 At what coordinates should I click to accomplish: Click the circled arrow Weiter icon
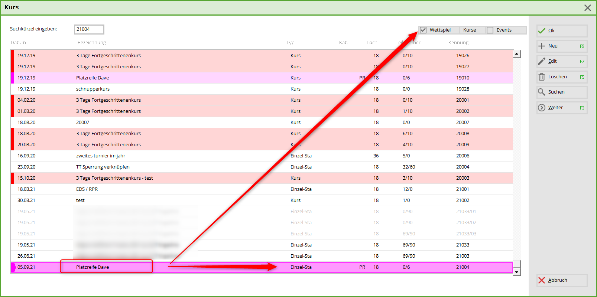542,108
